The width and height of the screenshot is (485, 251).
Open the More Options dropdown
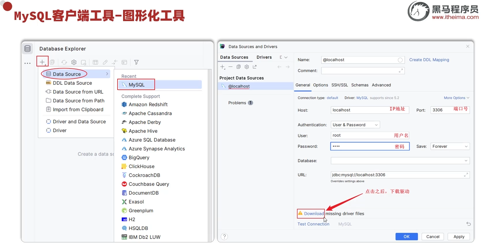click(456, 98)
